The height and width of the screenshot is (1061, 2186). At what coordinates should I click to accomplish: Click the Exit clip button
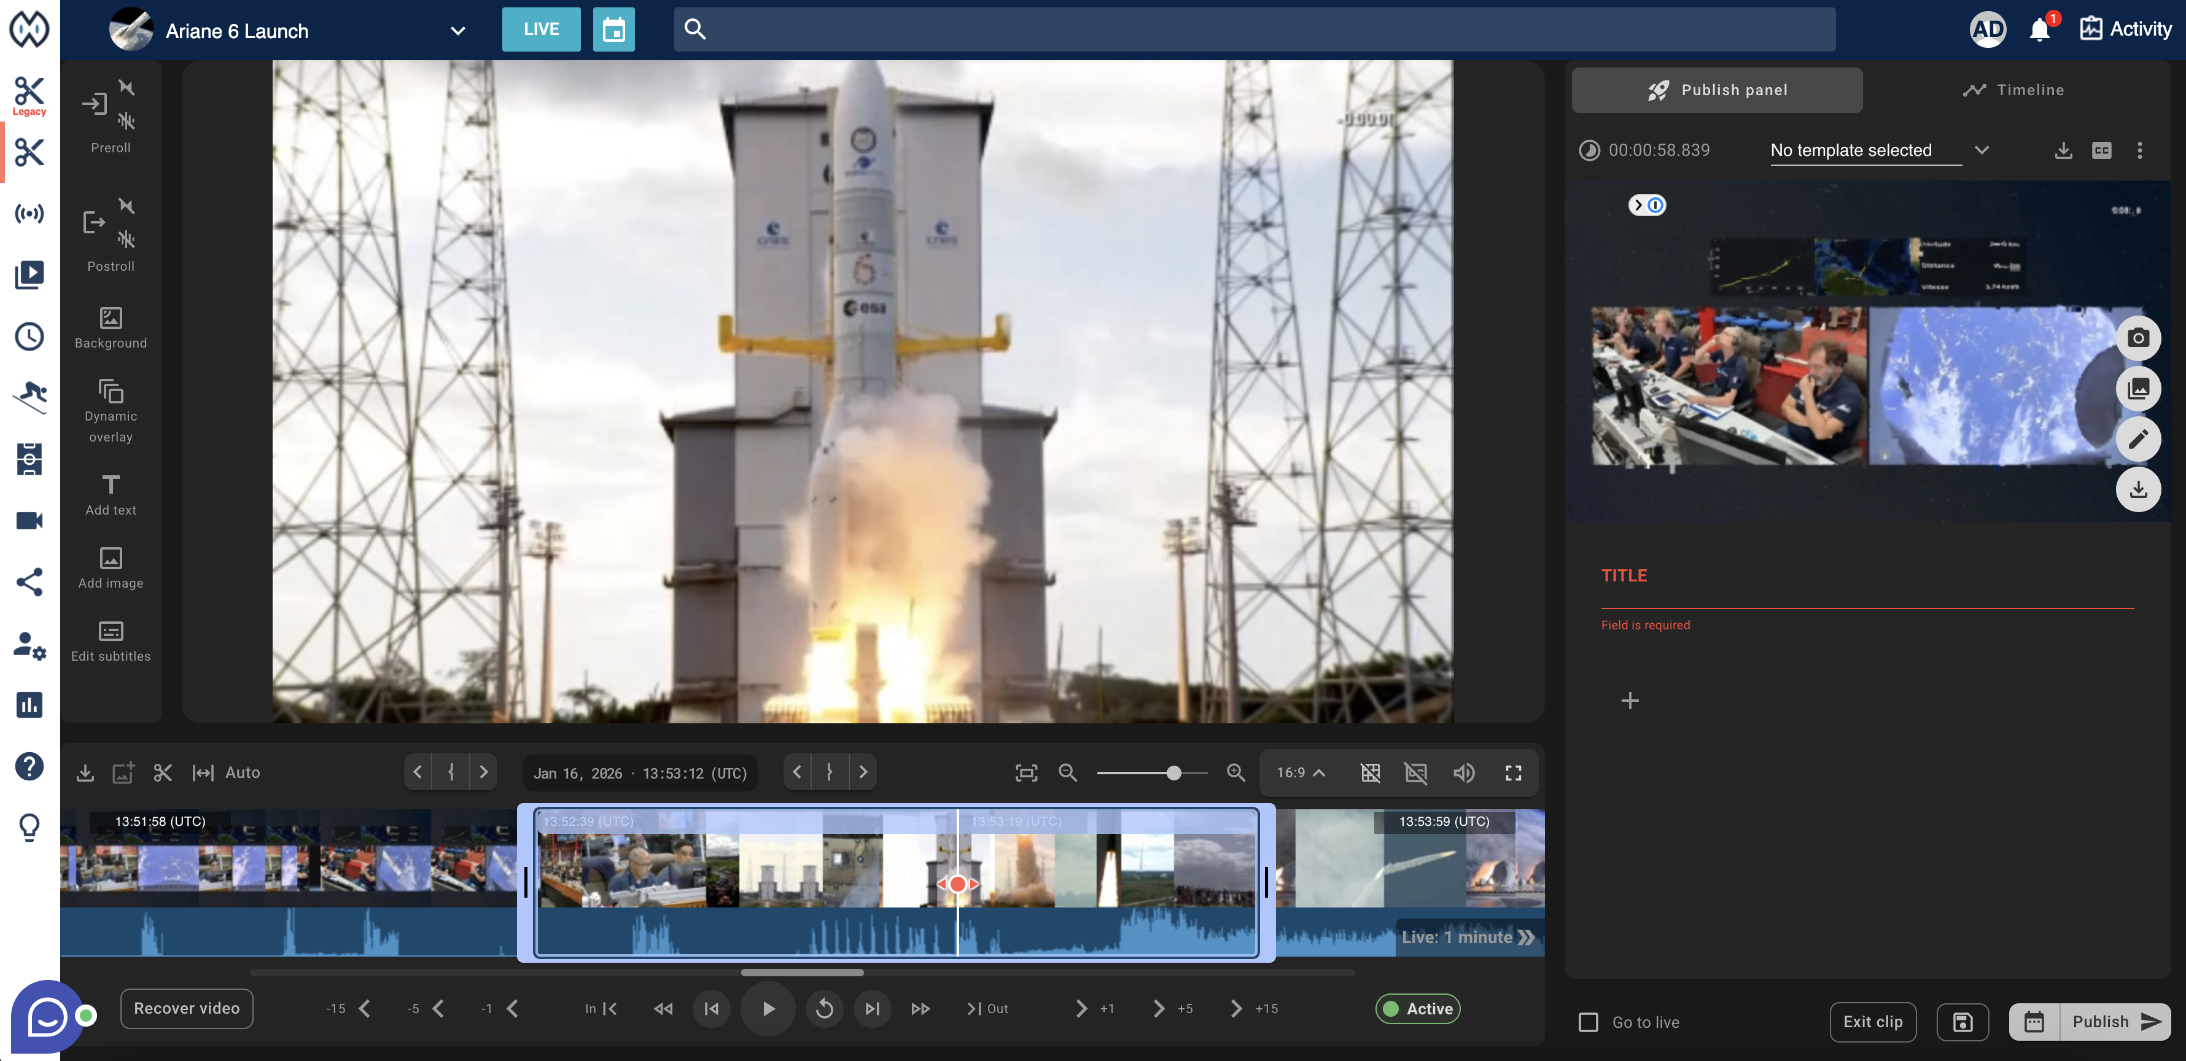click(x=1872, y=1022)
